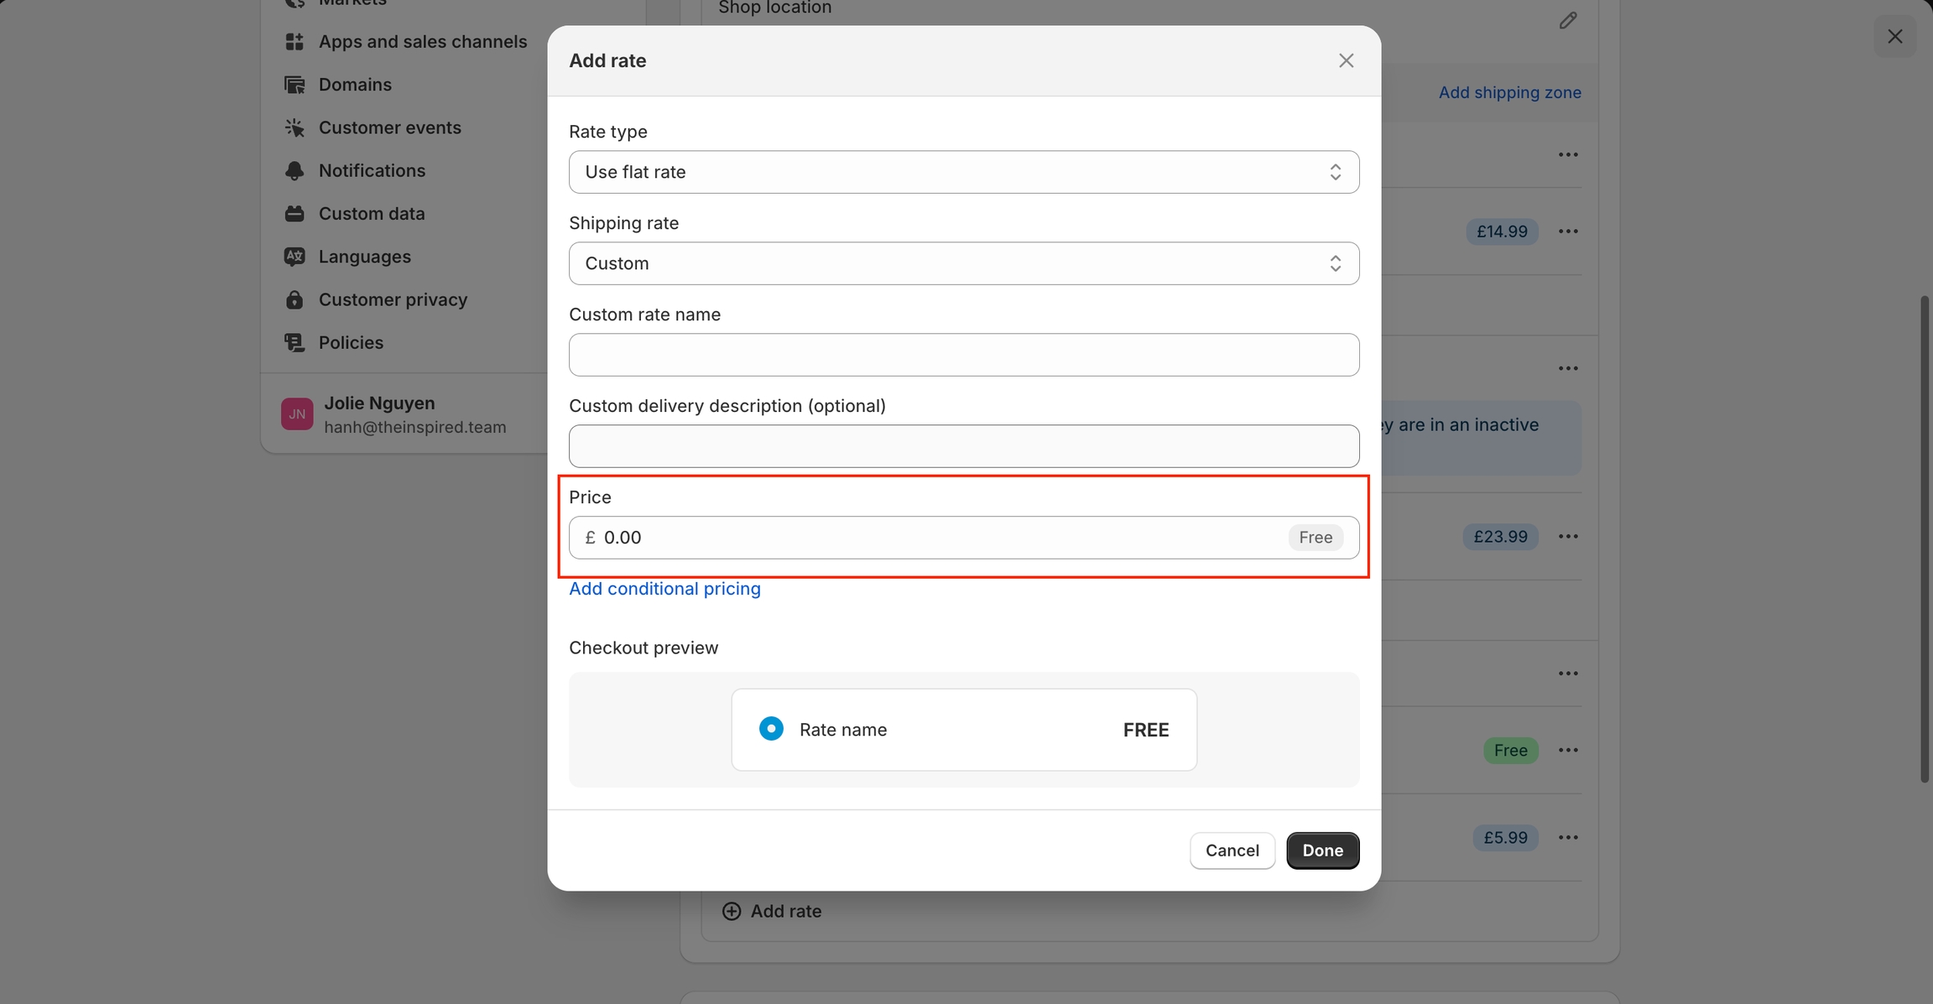Click the Add conditional pricing link

click(664, 589)
